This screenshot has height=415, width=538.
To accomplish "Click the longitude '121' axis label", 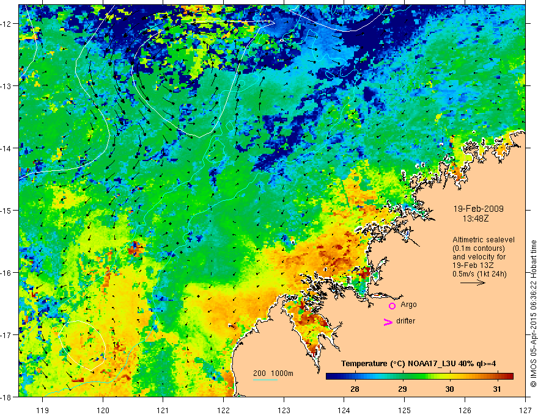I will [x=163, y=410].
